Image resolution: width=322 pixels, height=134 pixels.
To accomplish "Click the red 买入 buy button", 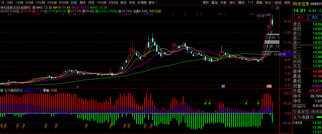I will point(301,17).
